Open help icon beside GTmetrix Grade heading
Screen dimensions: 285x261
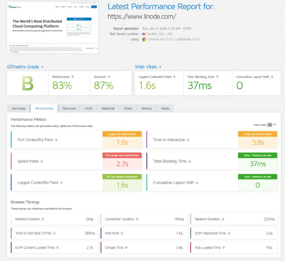[42, 67]
